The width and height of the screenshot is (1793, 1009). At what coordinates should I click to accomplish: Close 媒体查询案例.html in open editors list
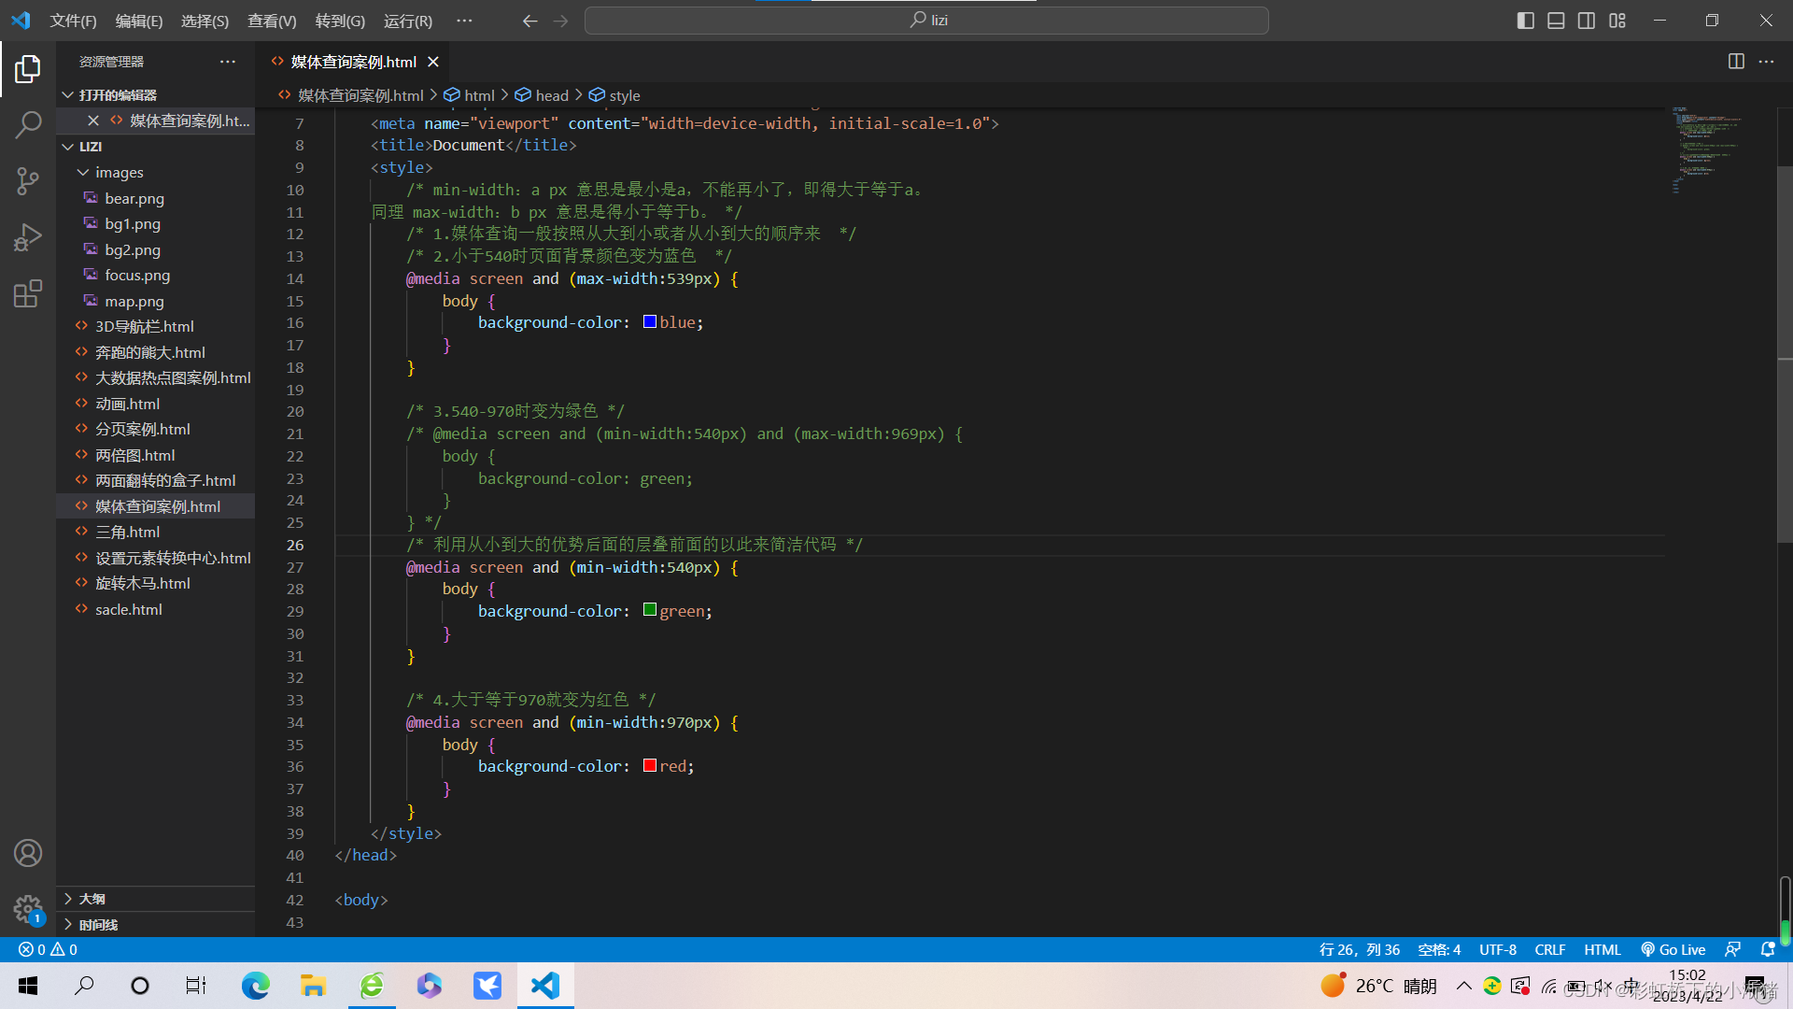(93, 121)
